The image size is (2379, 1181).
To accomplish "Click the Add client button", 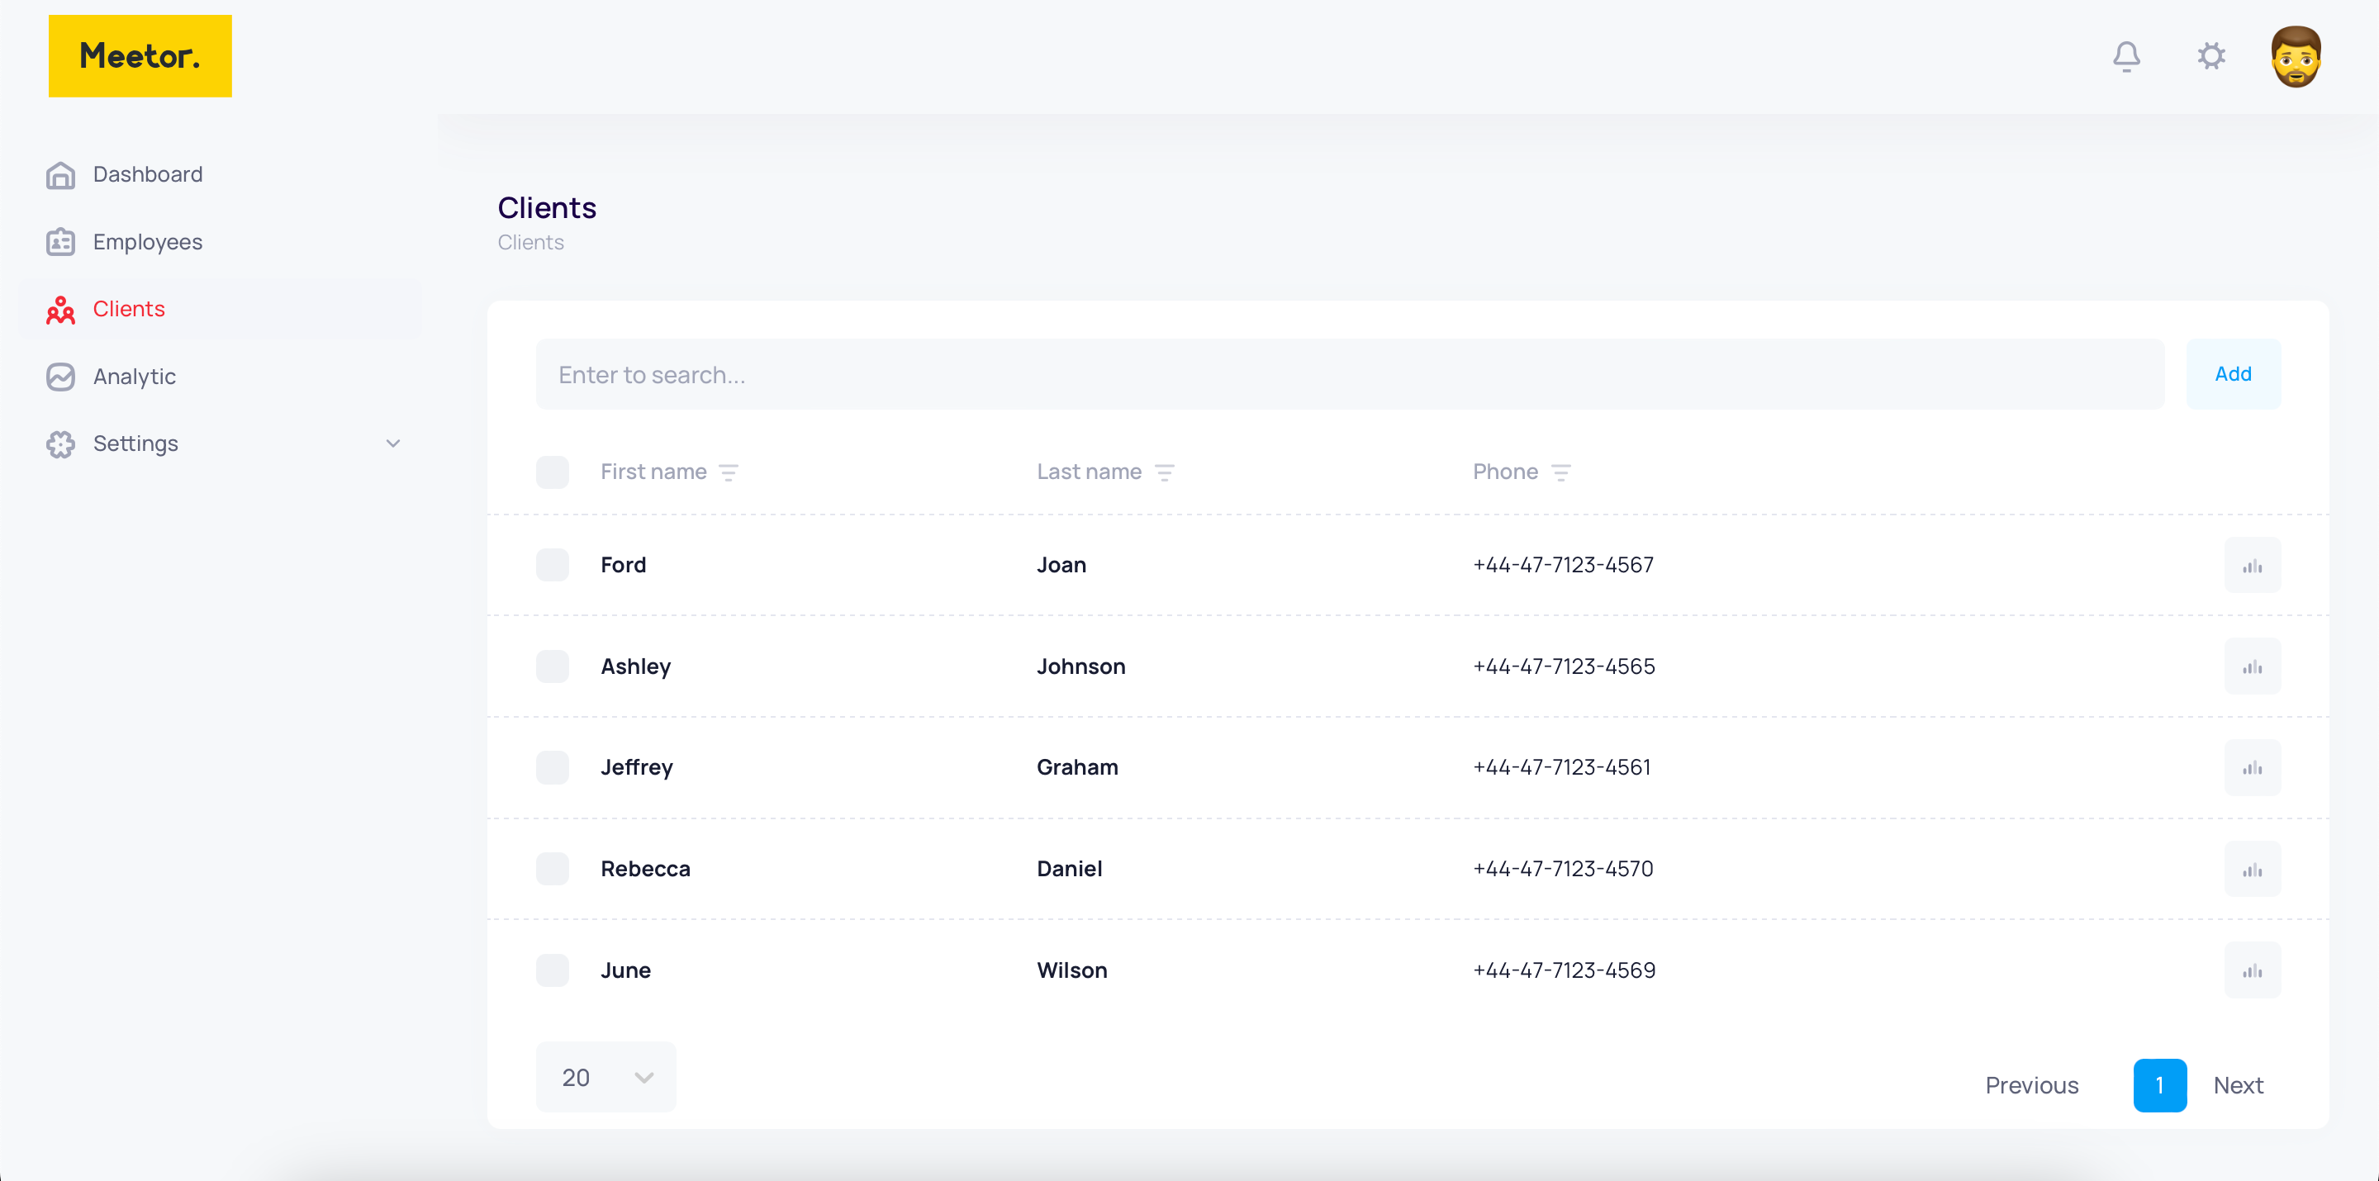I will click(2233, 374).
